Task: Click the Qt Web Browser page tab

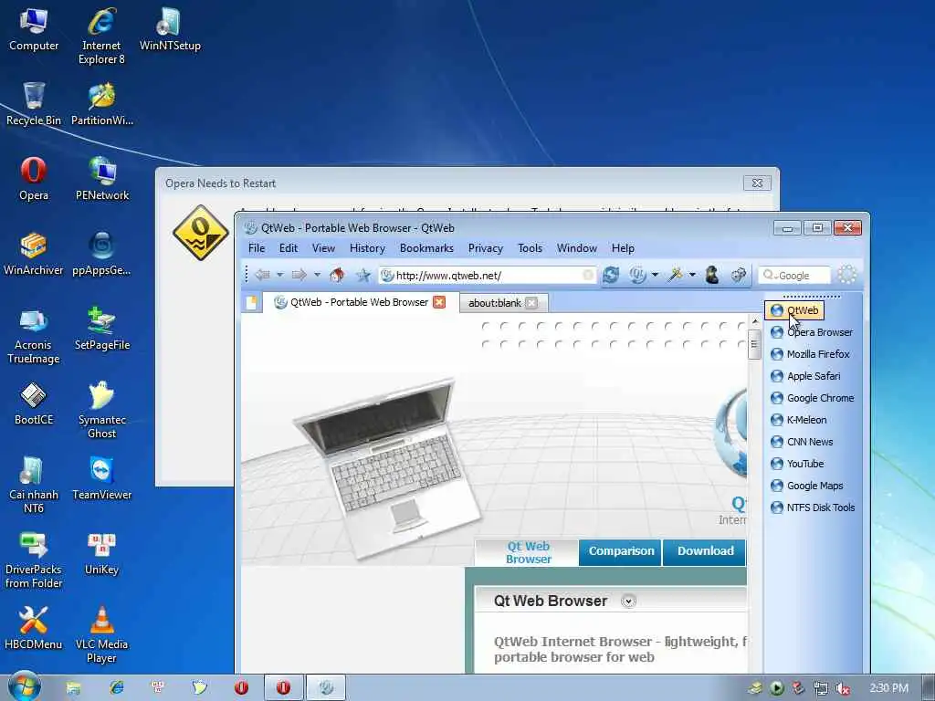Action: pos(528,552)
